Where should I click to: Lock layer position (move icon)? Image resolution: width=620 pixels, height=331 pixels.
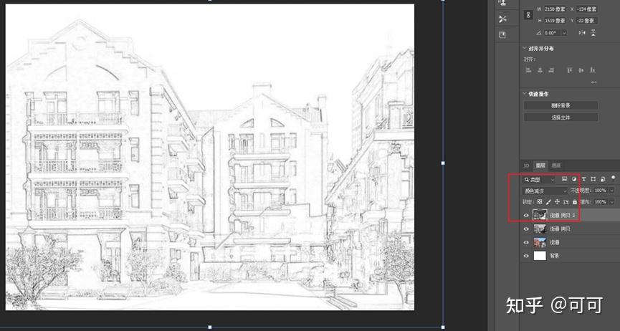pos(557,202)
